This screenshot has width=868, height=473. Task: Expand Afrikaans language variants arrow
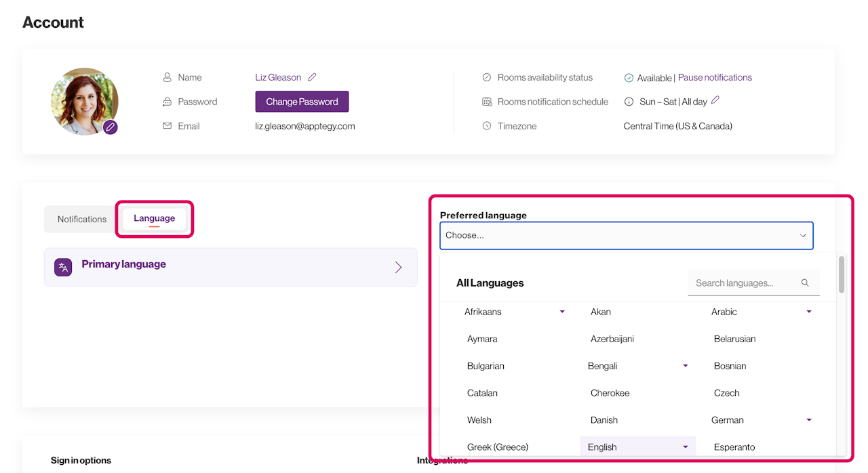562,312
